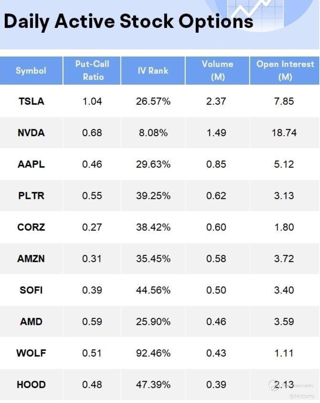
Task: Click the Daily Active Stock Options title
Action: 128,22
